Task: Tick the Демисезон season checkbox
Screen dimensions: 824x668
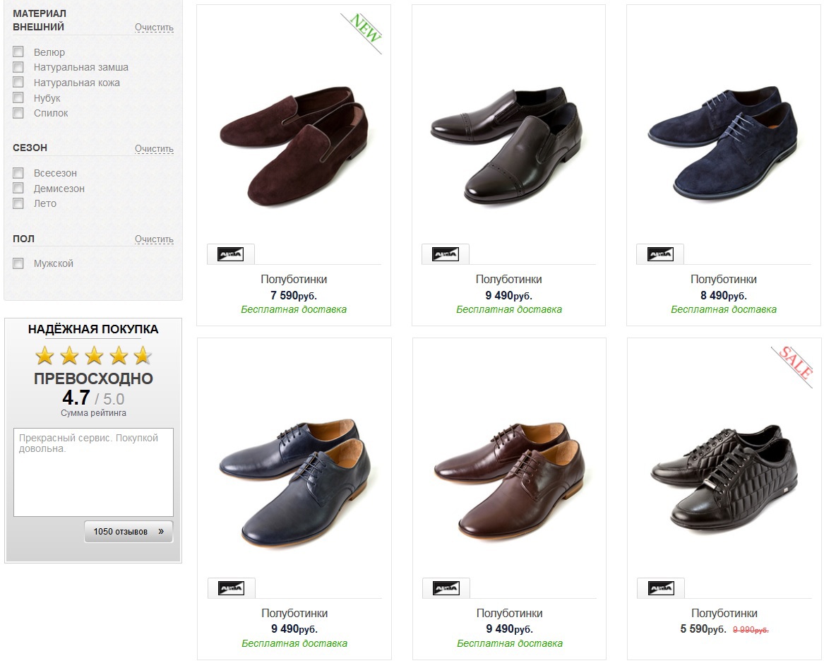Action: (x=18, y=188)
